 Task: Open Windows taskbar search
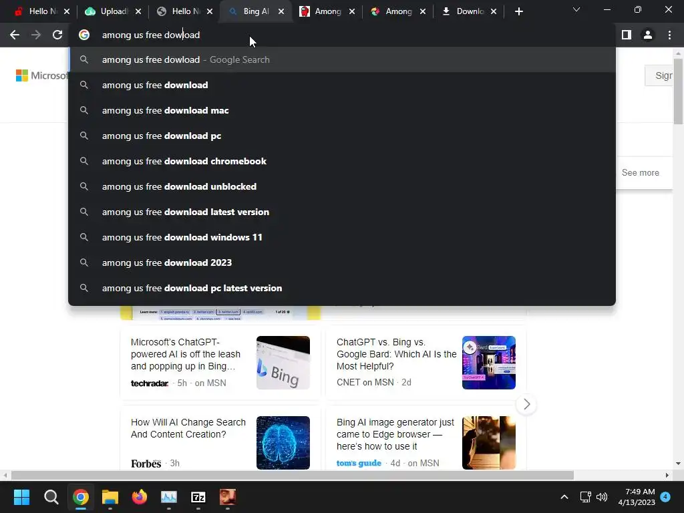coord(51,497)
